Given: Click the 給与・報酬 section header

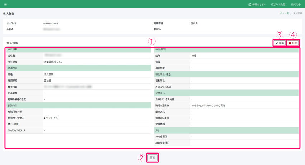Looking at the screenshot, I should tap(161, 49).
